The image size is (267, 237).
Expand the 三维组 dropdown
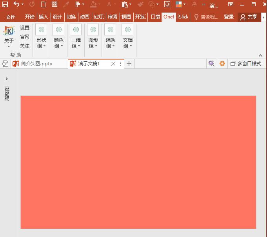click(76, 37)
